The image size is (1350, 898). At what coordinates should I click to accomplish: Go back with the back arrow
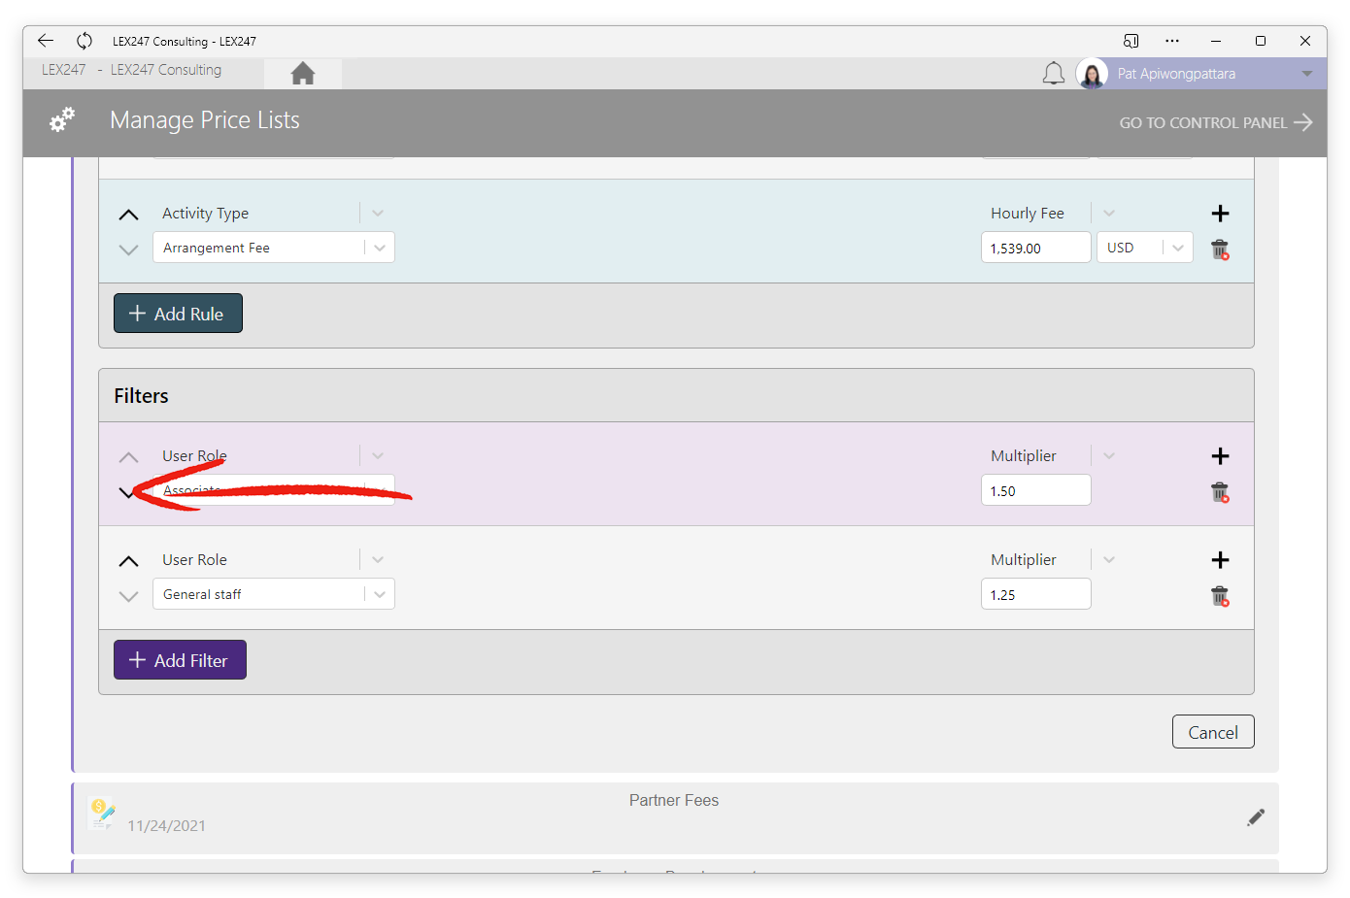[x=46, y=41]
